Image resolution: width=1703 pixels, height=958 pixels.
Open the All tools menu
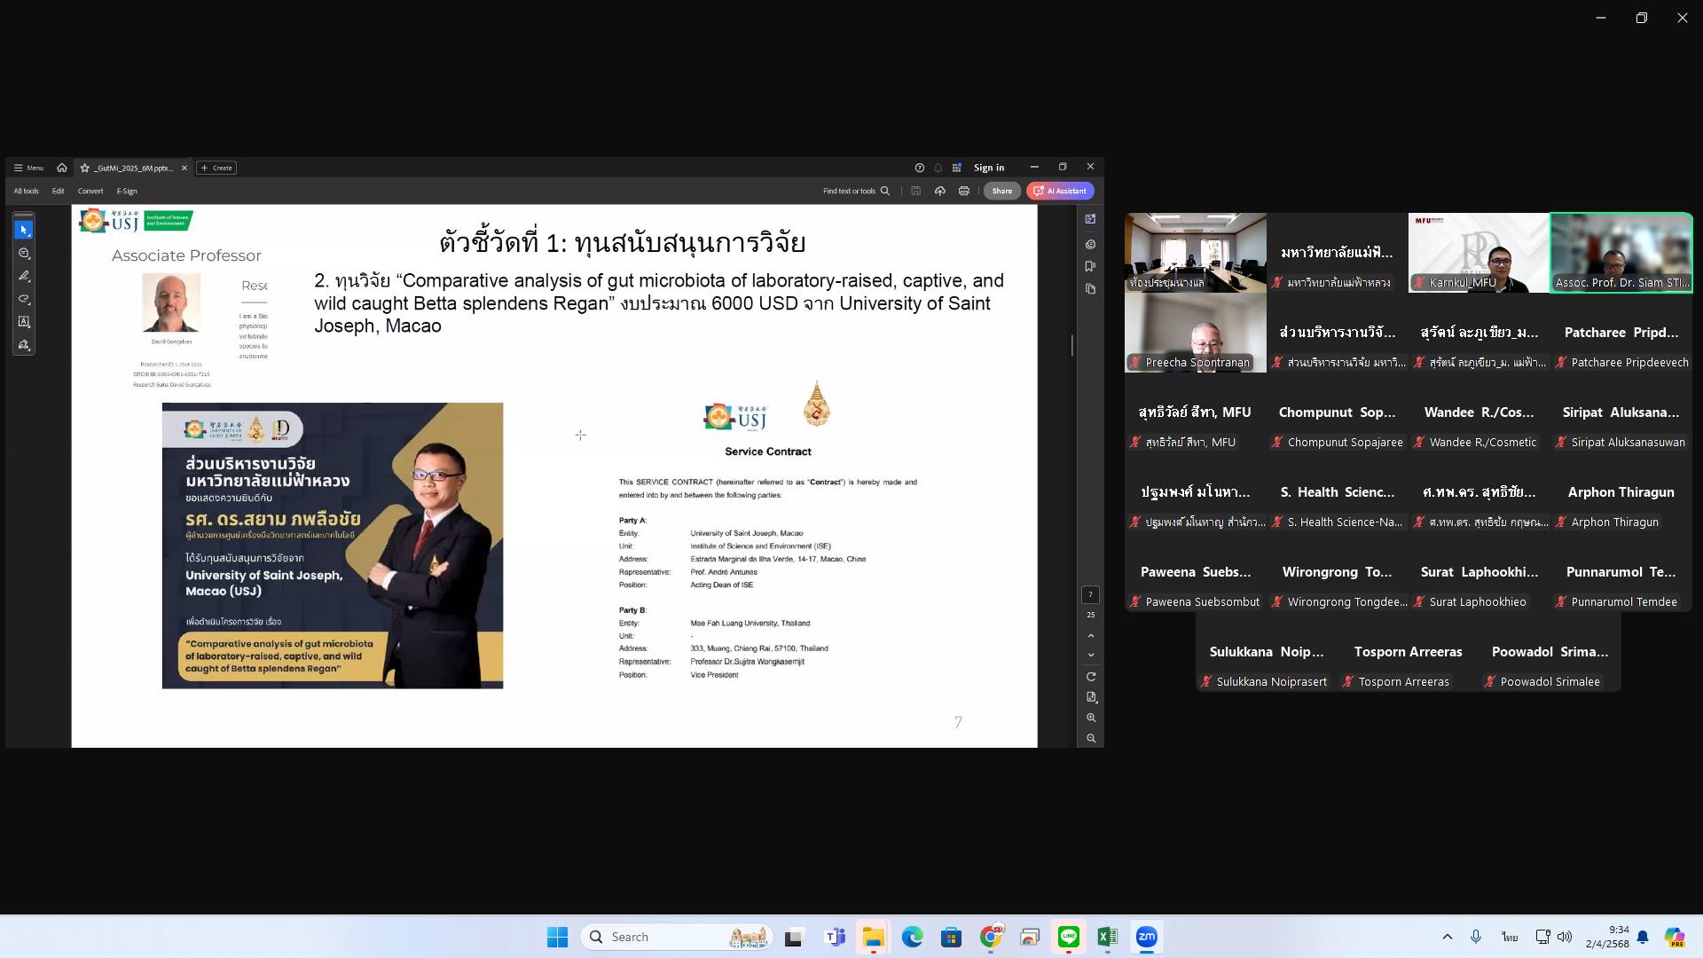[26, 191]
